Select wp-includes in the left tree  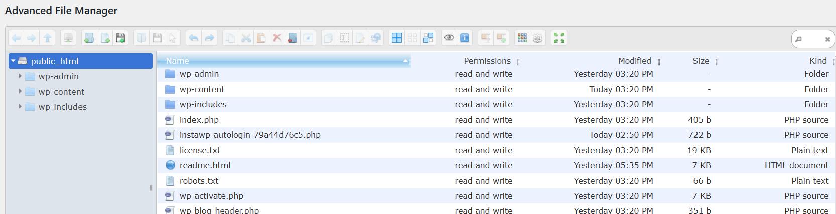63,107
